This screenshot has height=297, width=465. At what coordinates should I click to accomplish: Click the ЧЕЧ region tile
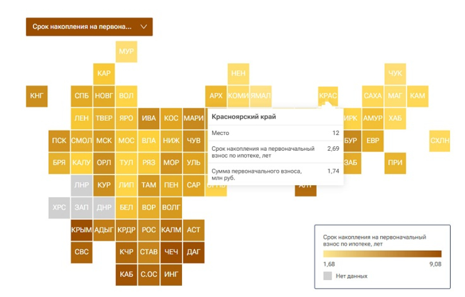pos(171,252)
